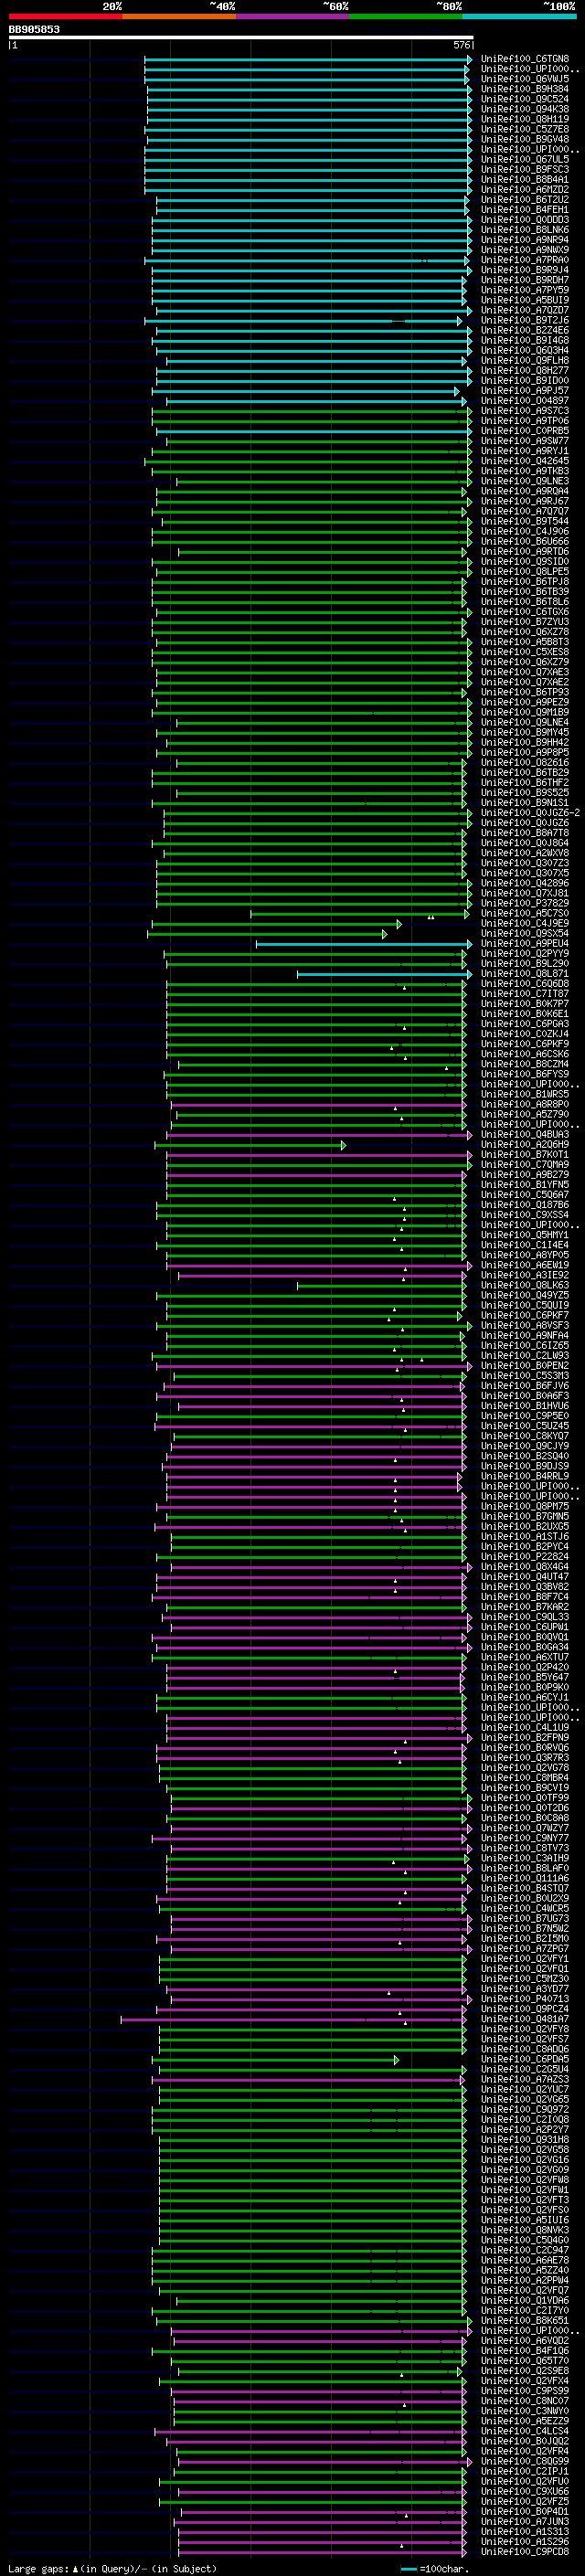Click label UniRef100_Q67UL5
This screenshot has height=2576, width=585.
[525, 159]
